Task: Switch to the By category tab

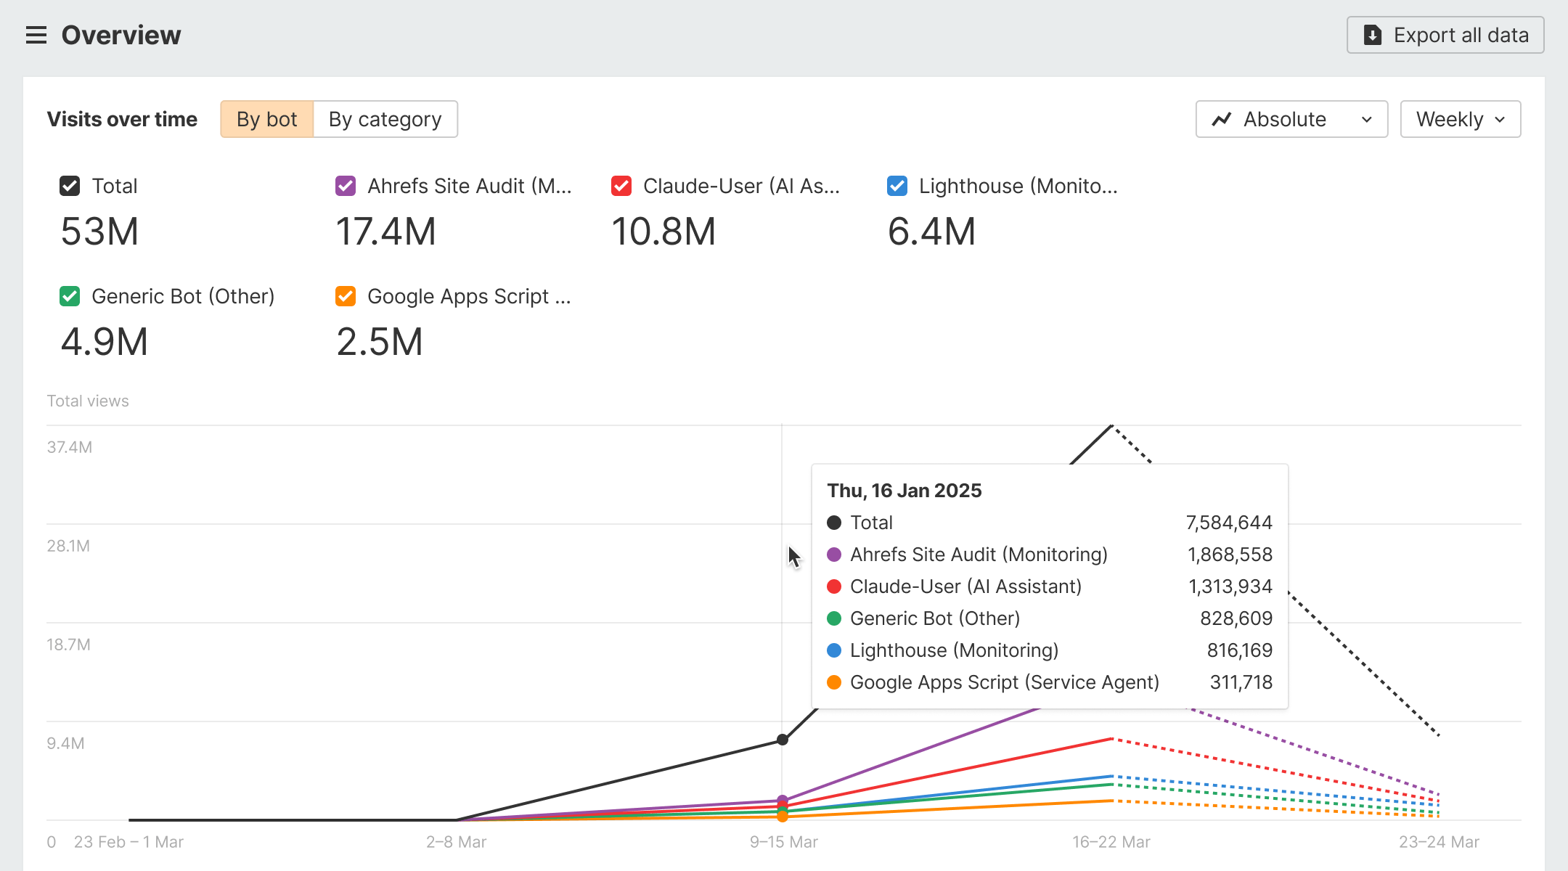Action: [385, 119]
